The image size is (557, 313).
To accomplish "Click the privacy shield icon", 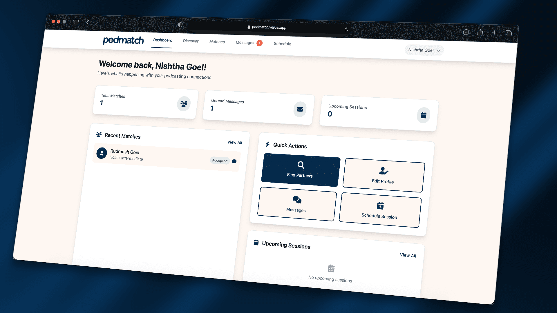I will [x=180, y=25].
